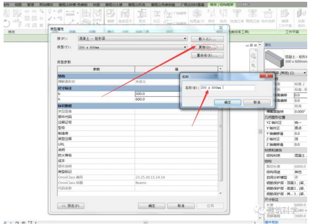Viewport: 309px width, 224px height.
Task: Open the 橄榄山机电 ribbon tab
Action: [x=137, y=4]
